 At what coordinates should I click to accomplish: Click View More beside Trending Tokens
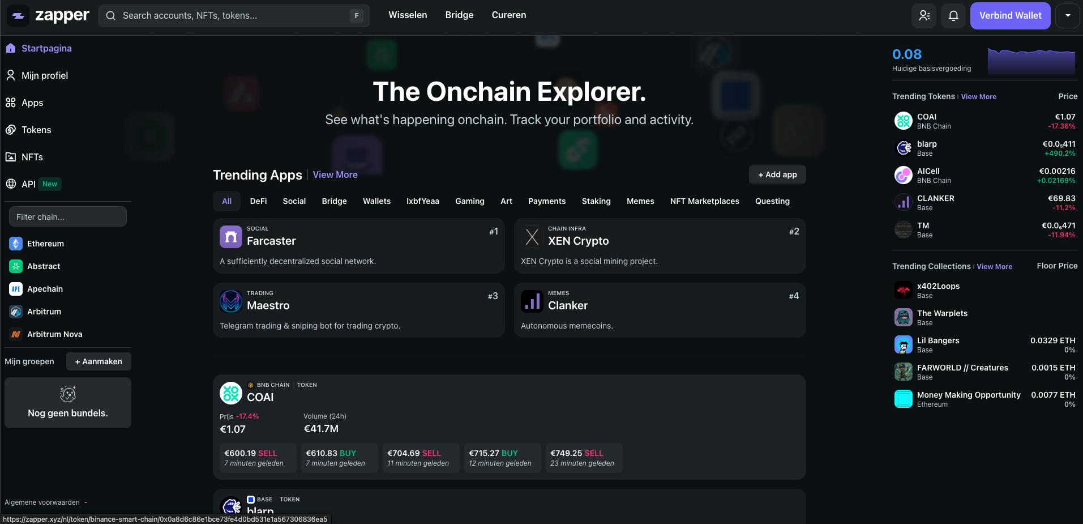click(x=979, y=97)
